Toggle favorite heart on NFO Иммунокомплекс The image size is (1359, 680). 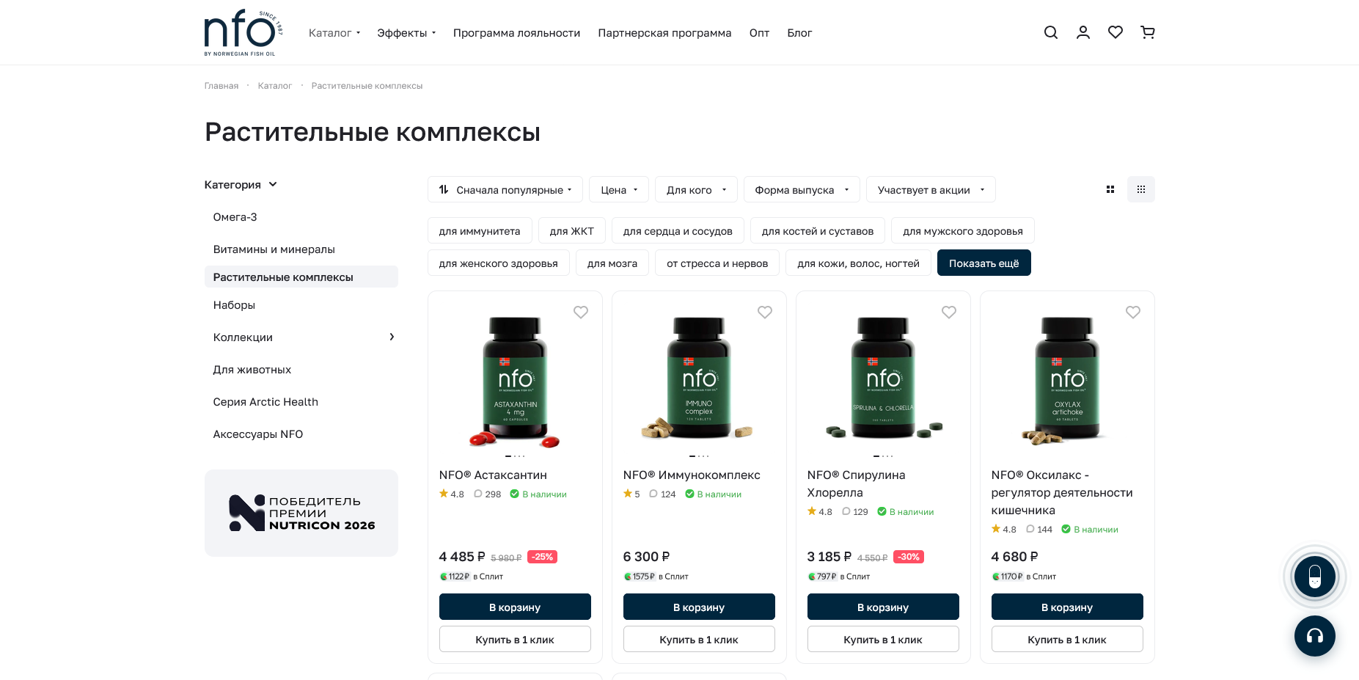(x=764, y=312)
